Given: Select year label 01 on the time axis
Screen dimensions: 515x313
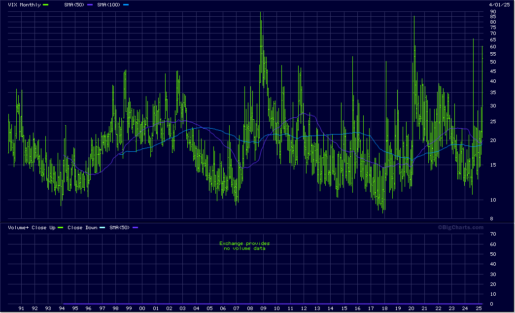Looking at the screenshot, I should (x=156, y=308).
